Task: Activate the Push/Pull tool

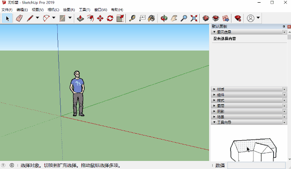Action: 80,18
